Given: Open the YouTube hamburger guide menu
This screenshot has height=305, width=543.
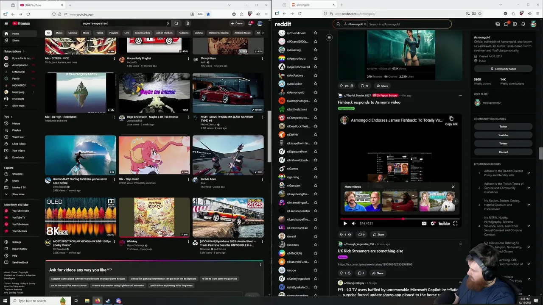Looking at the screenshot, I should (6, 23).
